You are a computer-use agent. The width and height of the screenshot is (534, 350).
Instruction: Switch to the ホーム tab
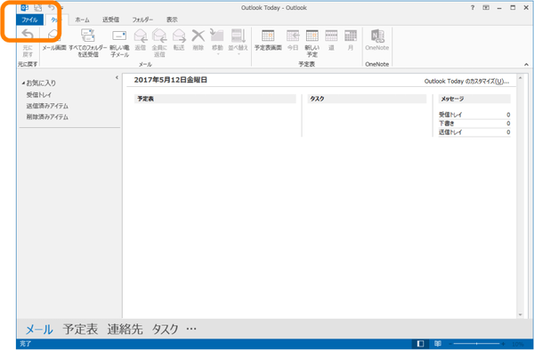(x=82, y=20)
